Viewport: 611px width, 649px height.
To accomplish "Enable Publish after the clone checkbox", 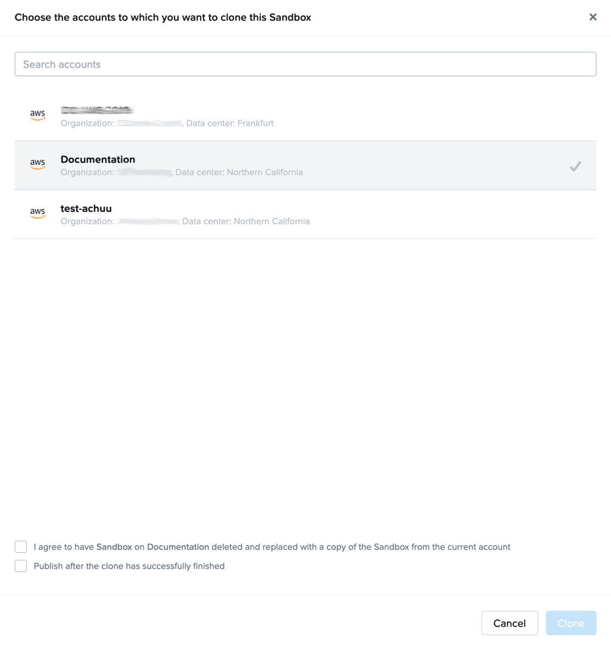I will (21, 566).
